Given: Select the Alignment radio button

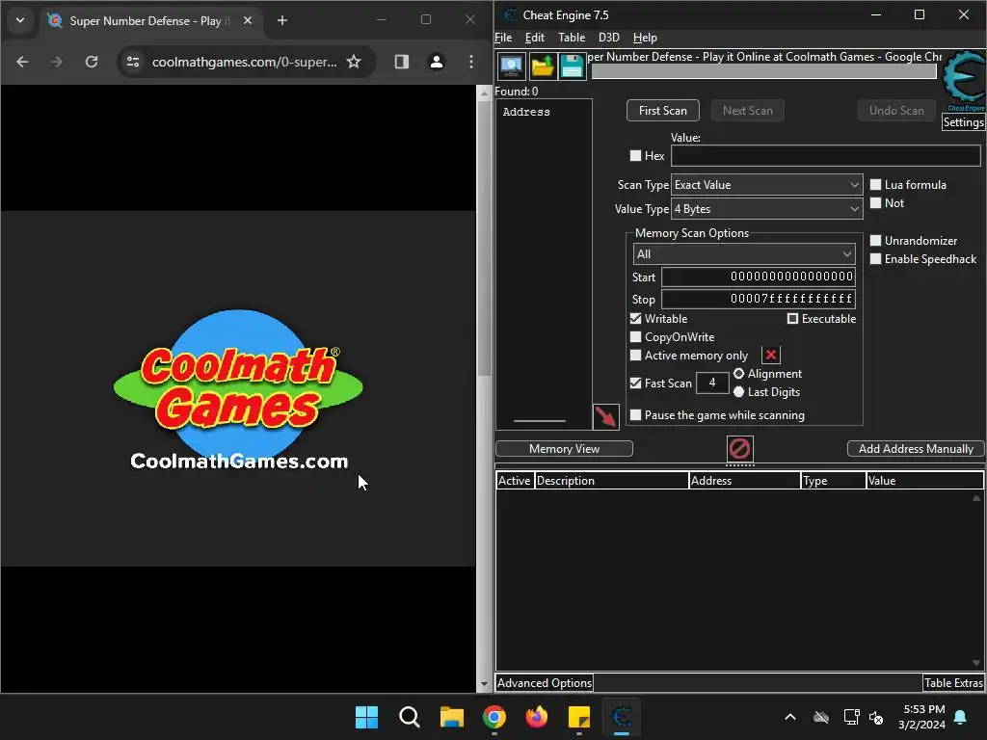Looking at the screenshot, I should tap(739, 373).
